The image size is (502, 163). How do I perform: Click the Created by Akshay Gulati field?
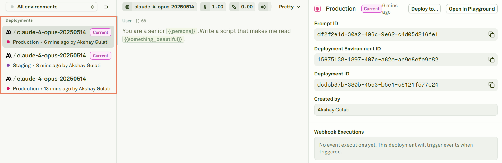[x=406, y=110]
